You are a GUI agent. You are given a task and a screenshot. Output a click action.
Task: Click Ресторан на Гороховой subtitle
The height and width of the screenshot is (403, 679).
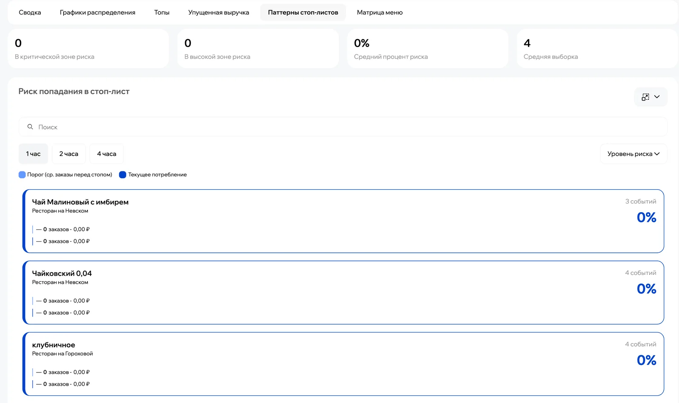pos(62,353)
